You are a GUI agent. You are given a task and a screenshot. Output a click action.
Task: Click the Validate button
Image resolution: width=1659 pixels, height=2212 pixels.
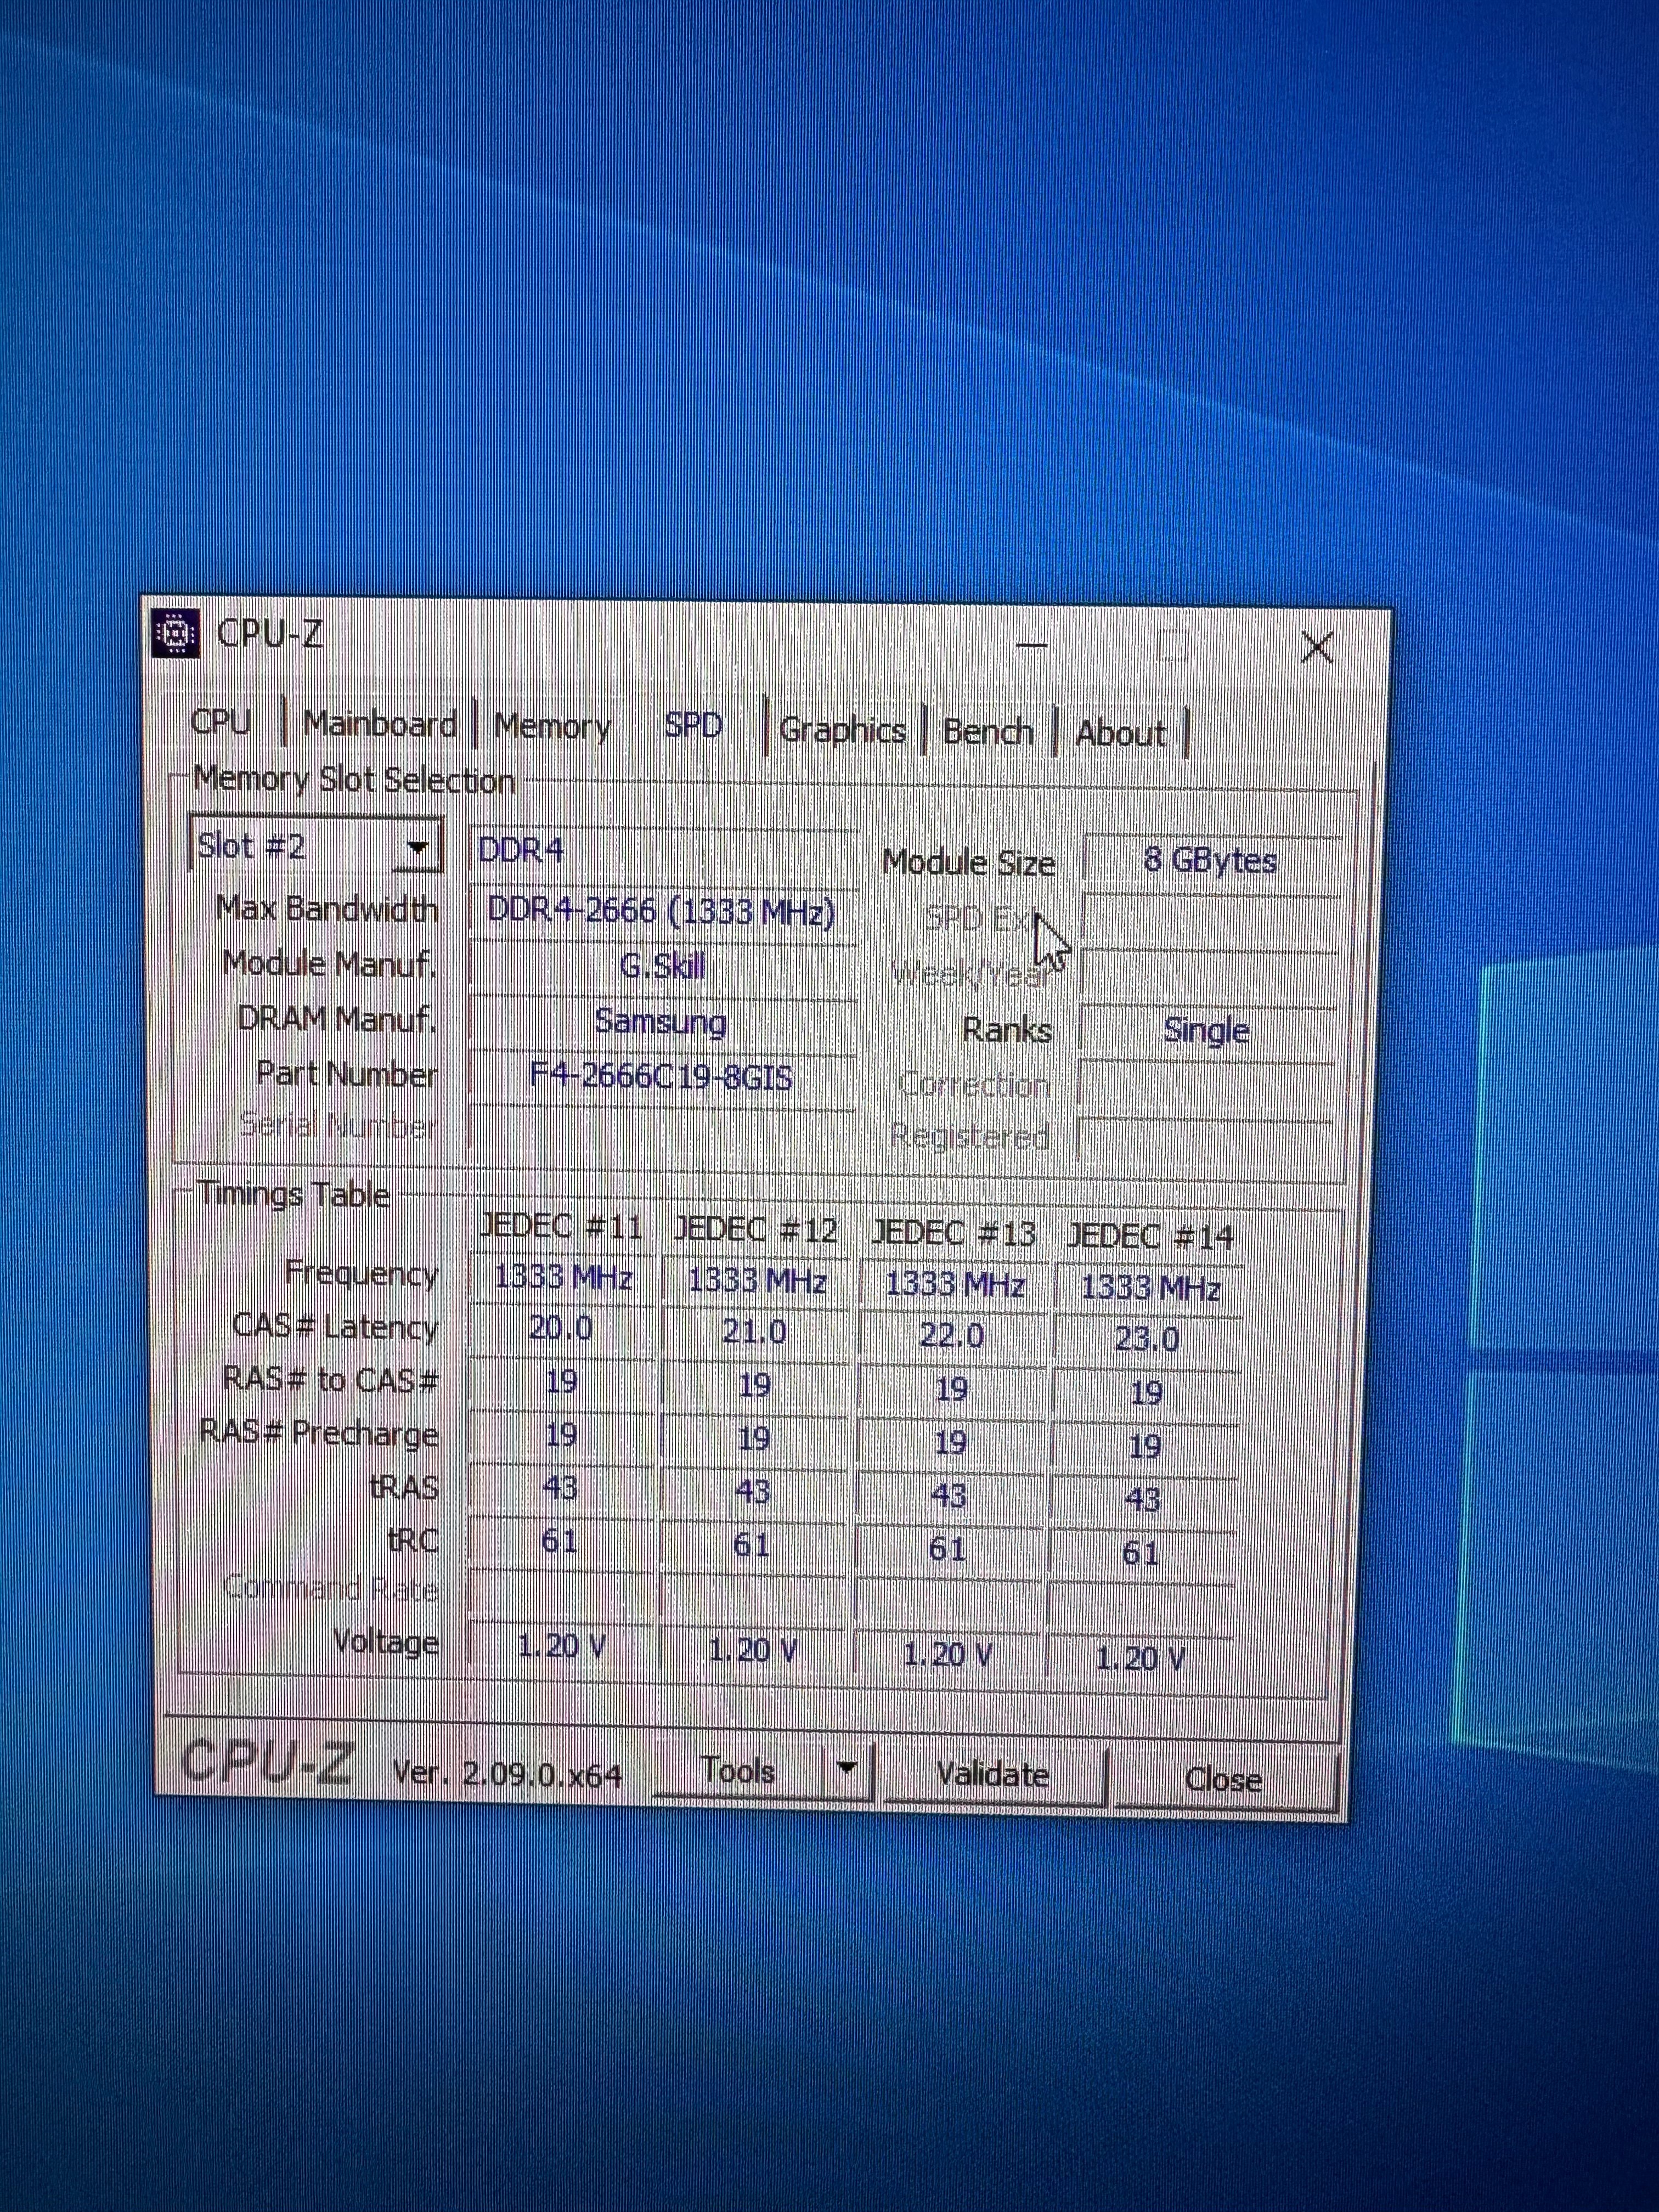[x=994, y=1775]
